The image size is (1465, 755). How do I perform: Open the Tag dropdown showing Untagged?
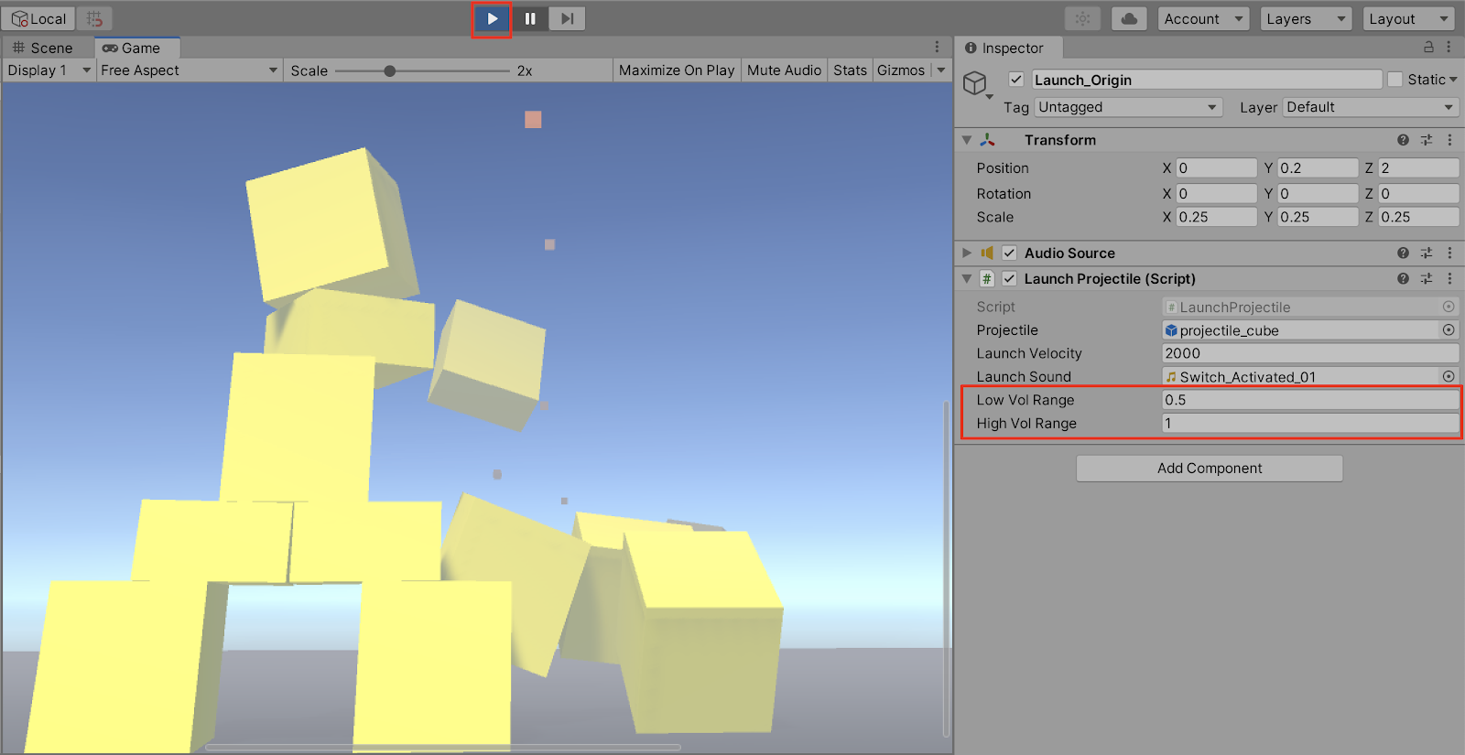click(x=1128, y=107)
